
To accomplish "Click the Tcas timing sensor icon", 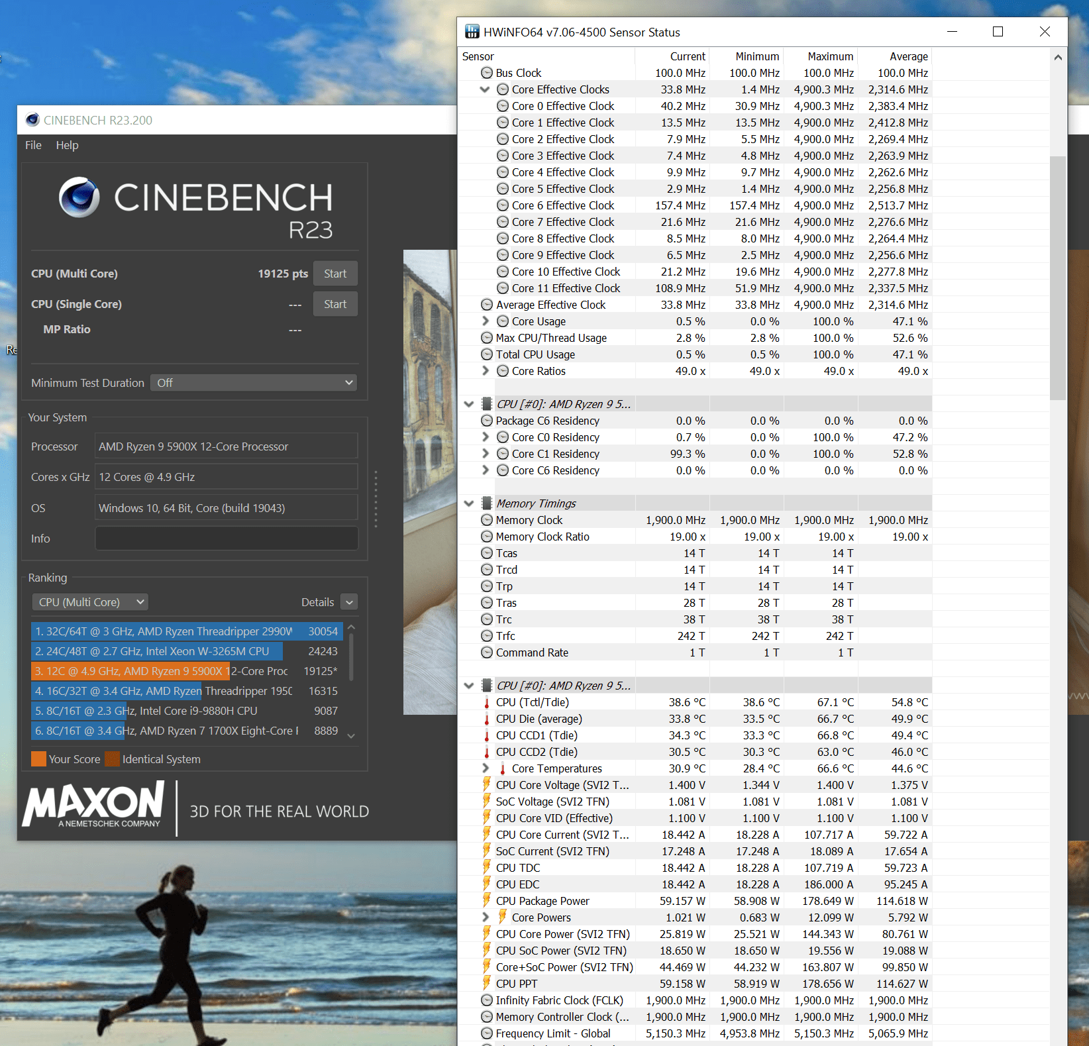I will point(487,553).
